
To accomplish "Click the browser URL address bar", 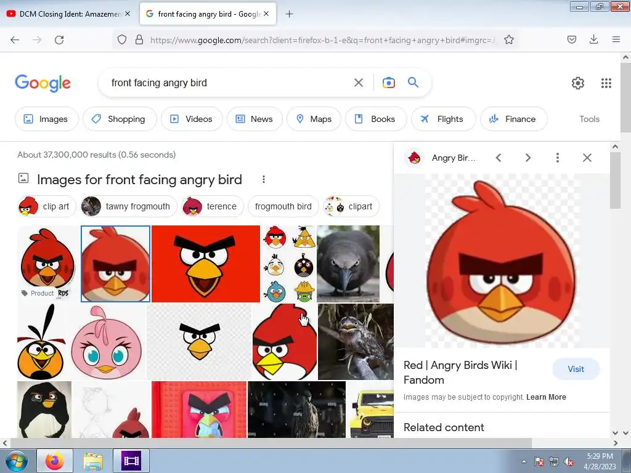I will pyautogui.click(x=322, y=40).
